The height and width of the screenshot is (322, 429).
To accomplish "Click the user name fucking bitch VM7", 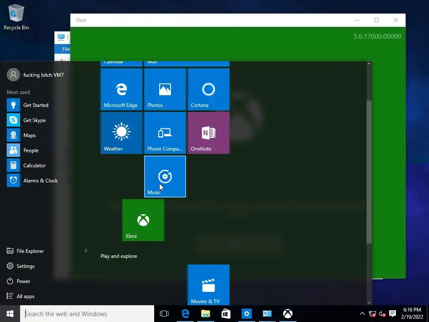I will click(44, 75).
